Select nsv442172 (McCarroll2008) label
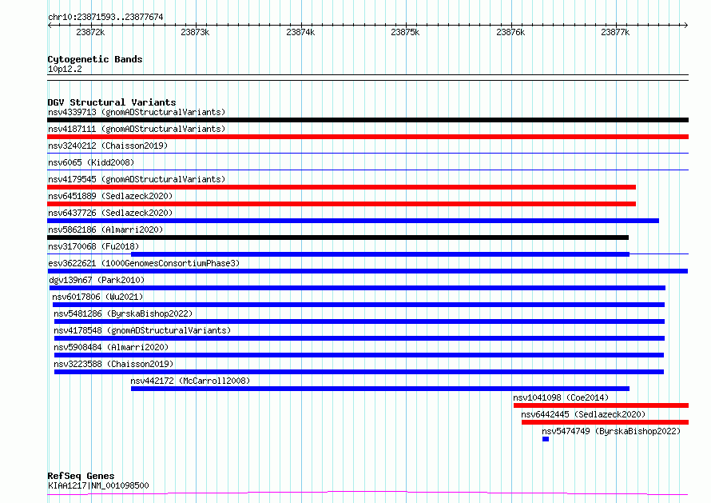The width and height of the screenshot is (711, 503). click(x=190, y=381)
